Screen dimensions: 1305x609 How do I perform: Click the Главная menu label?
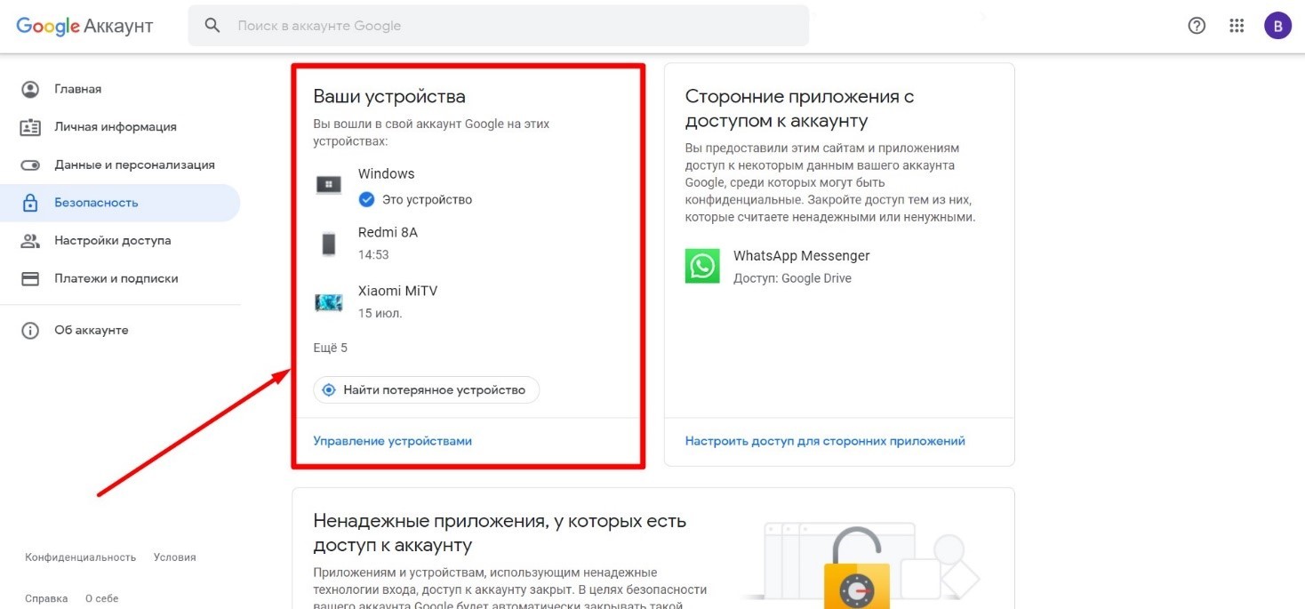[78, 89]
